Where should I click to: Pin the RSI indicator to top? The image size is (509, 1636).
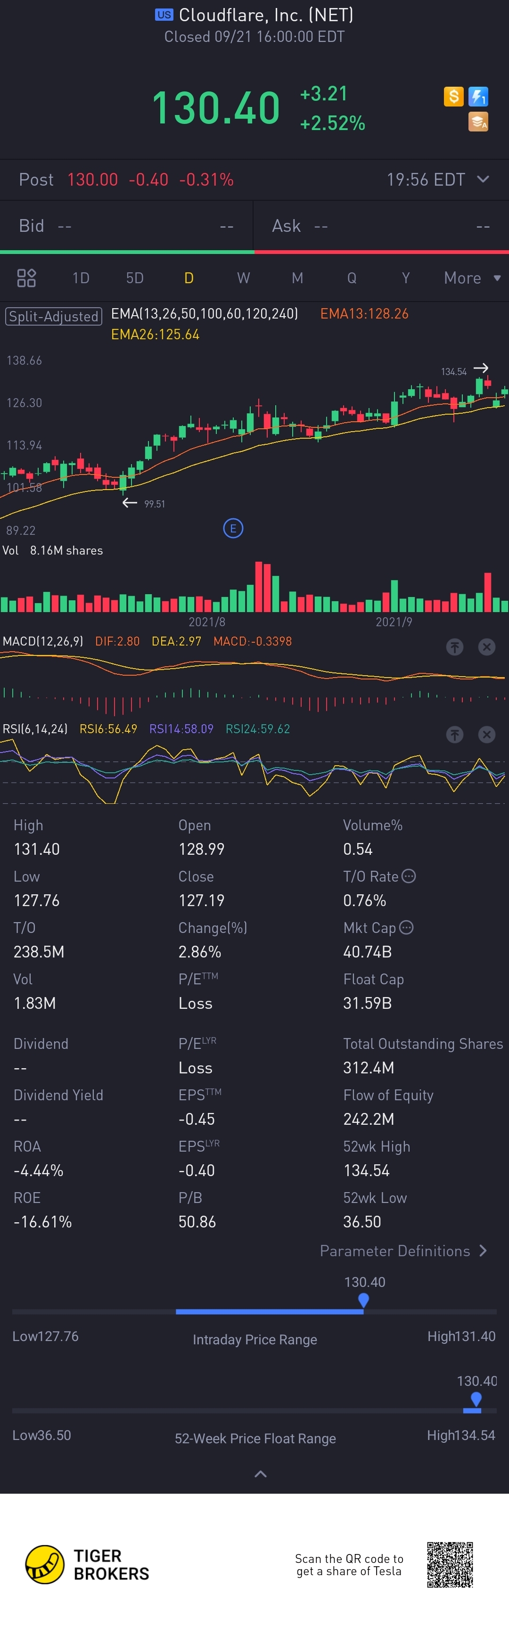tap(454, 734)
